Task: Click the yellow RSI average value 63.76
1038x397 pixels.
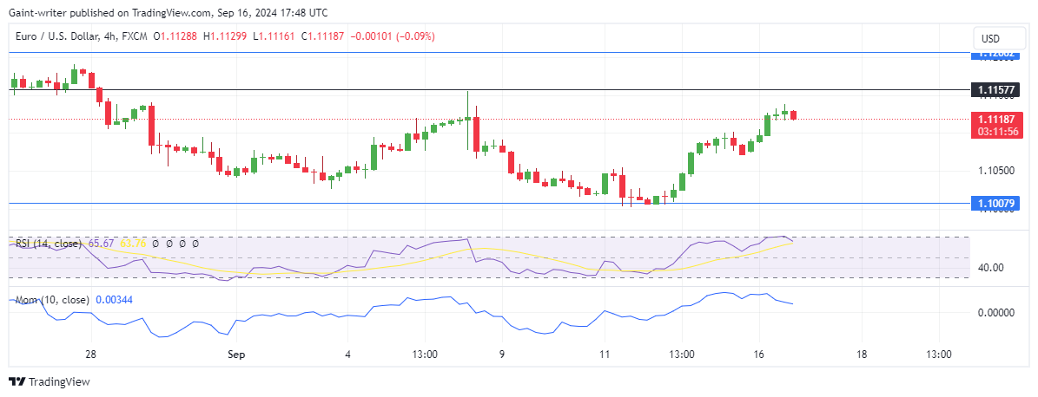Action: [132, 244]
